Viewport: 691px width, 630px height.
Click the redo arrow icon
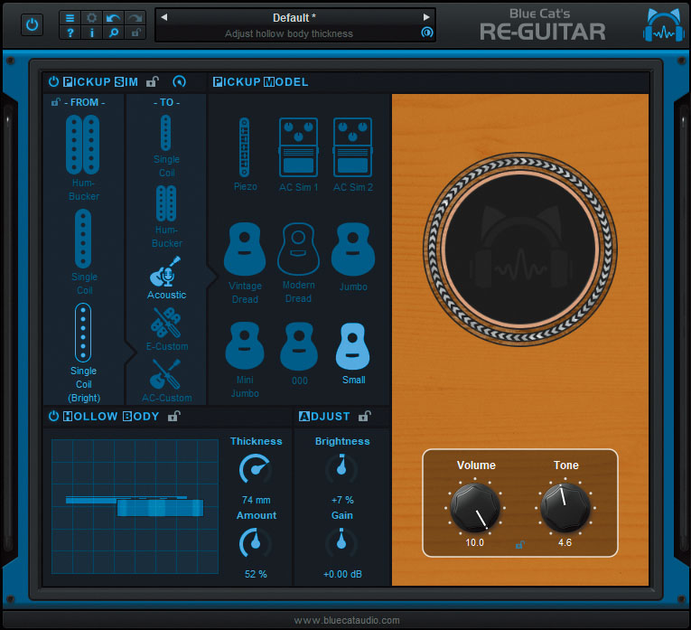(135, 18)
